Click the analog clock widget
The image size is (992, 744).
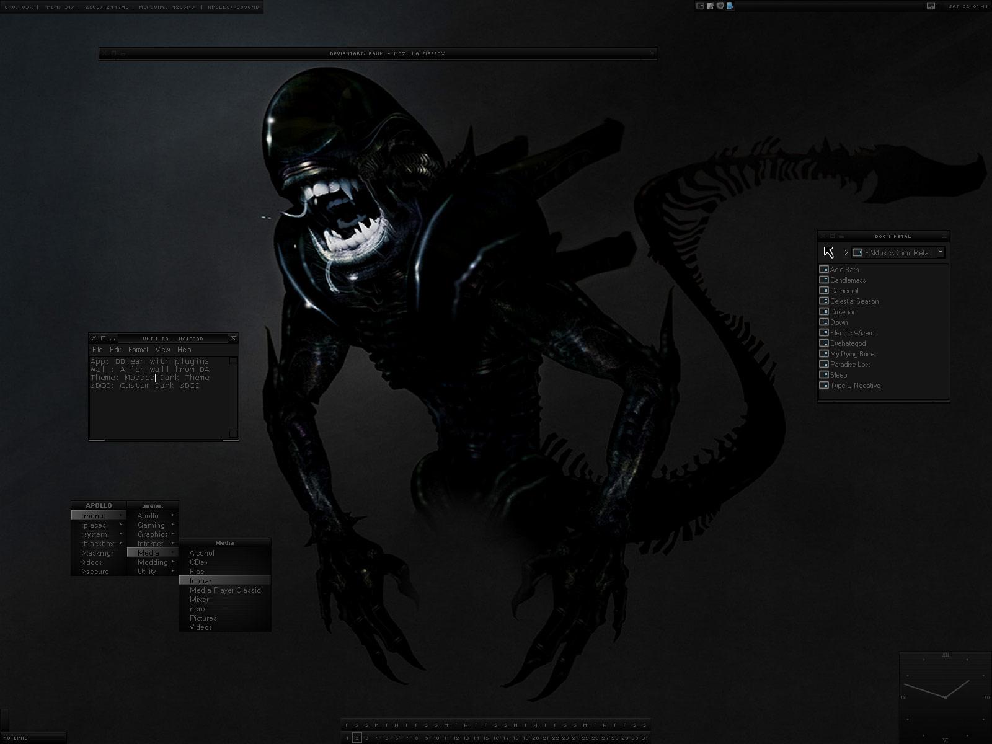tap(945, 697)
